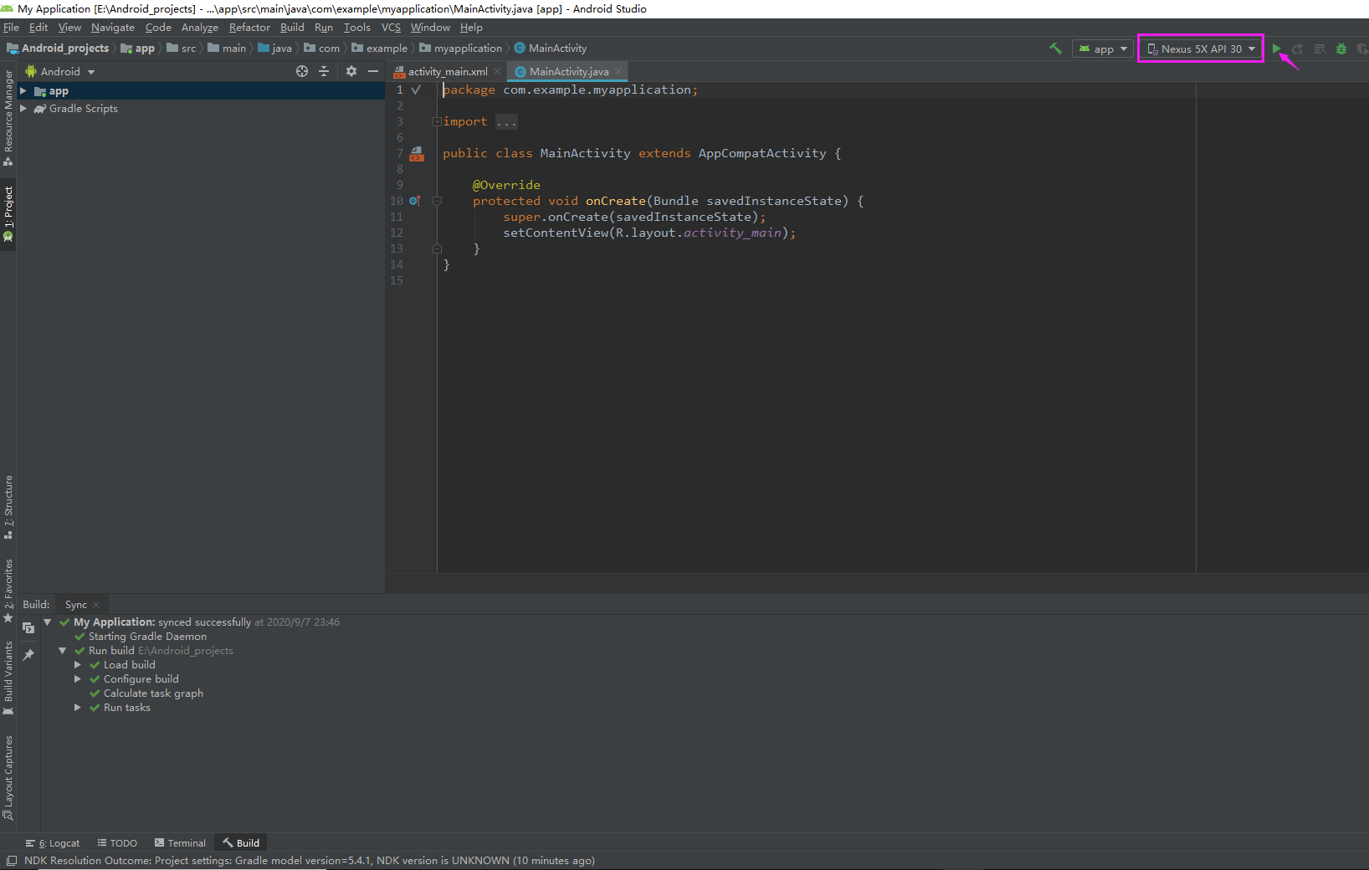Click the inspection checkmark icon in editor
The image size is (1369, 870).
point(416,90)
